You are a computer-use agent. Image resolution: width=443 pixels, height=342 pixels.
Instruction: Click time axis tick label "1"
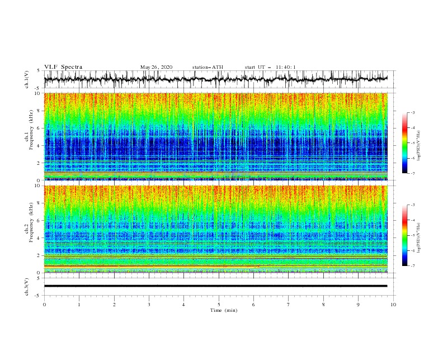(x=79, y=305)
